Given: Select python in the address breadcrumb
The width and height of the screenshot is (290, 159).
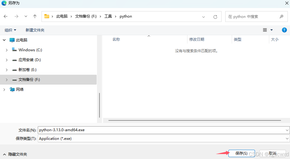Looking at the screenshot, I should pyautogui.click(x=126, y=16).
